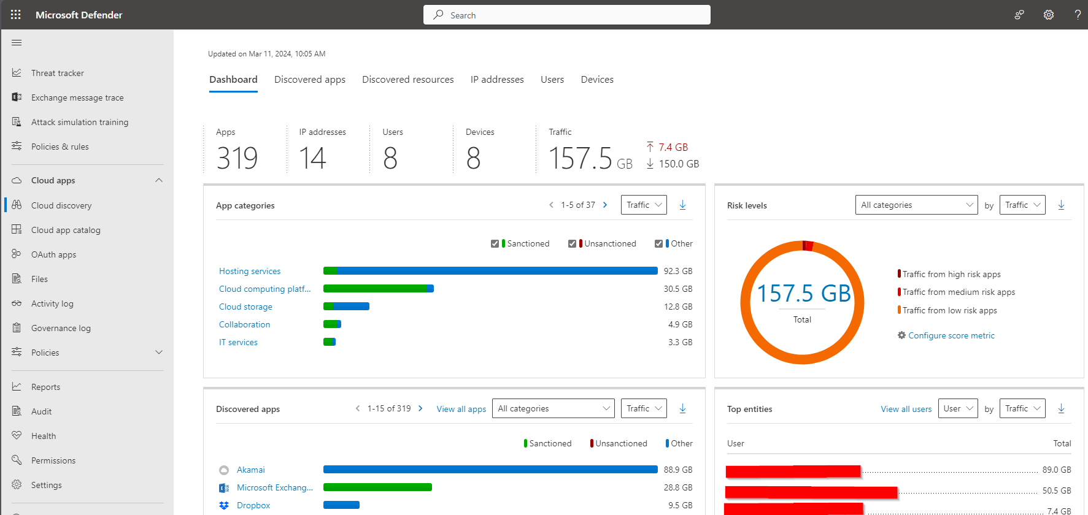Collapse the Cloud apps sidebar section
The height and width of the screenshot is (515, 1088).
point(159,180)
